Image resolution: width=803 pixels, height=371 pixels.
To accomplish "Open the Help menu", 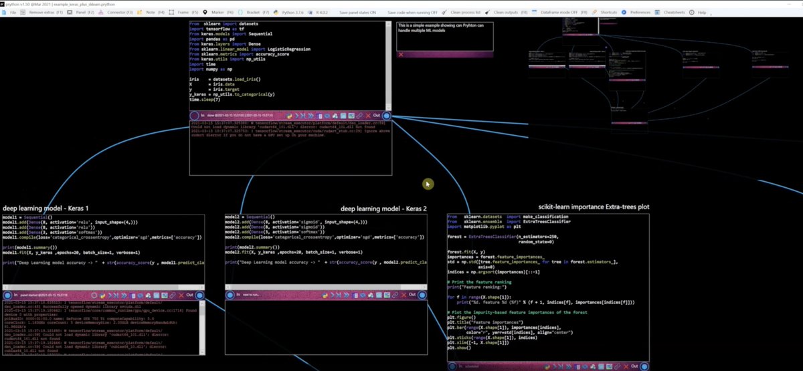I will pyautogui.click(x=699, y=12).
